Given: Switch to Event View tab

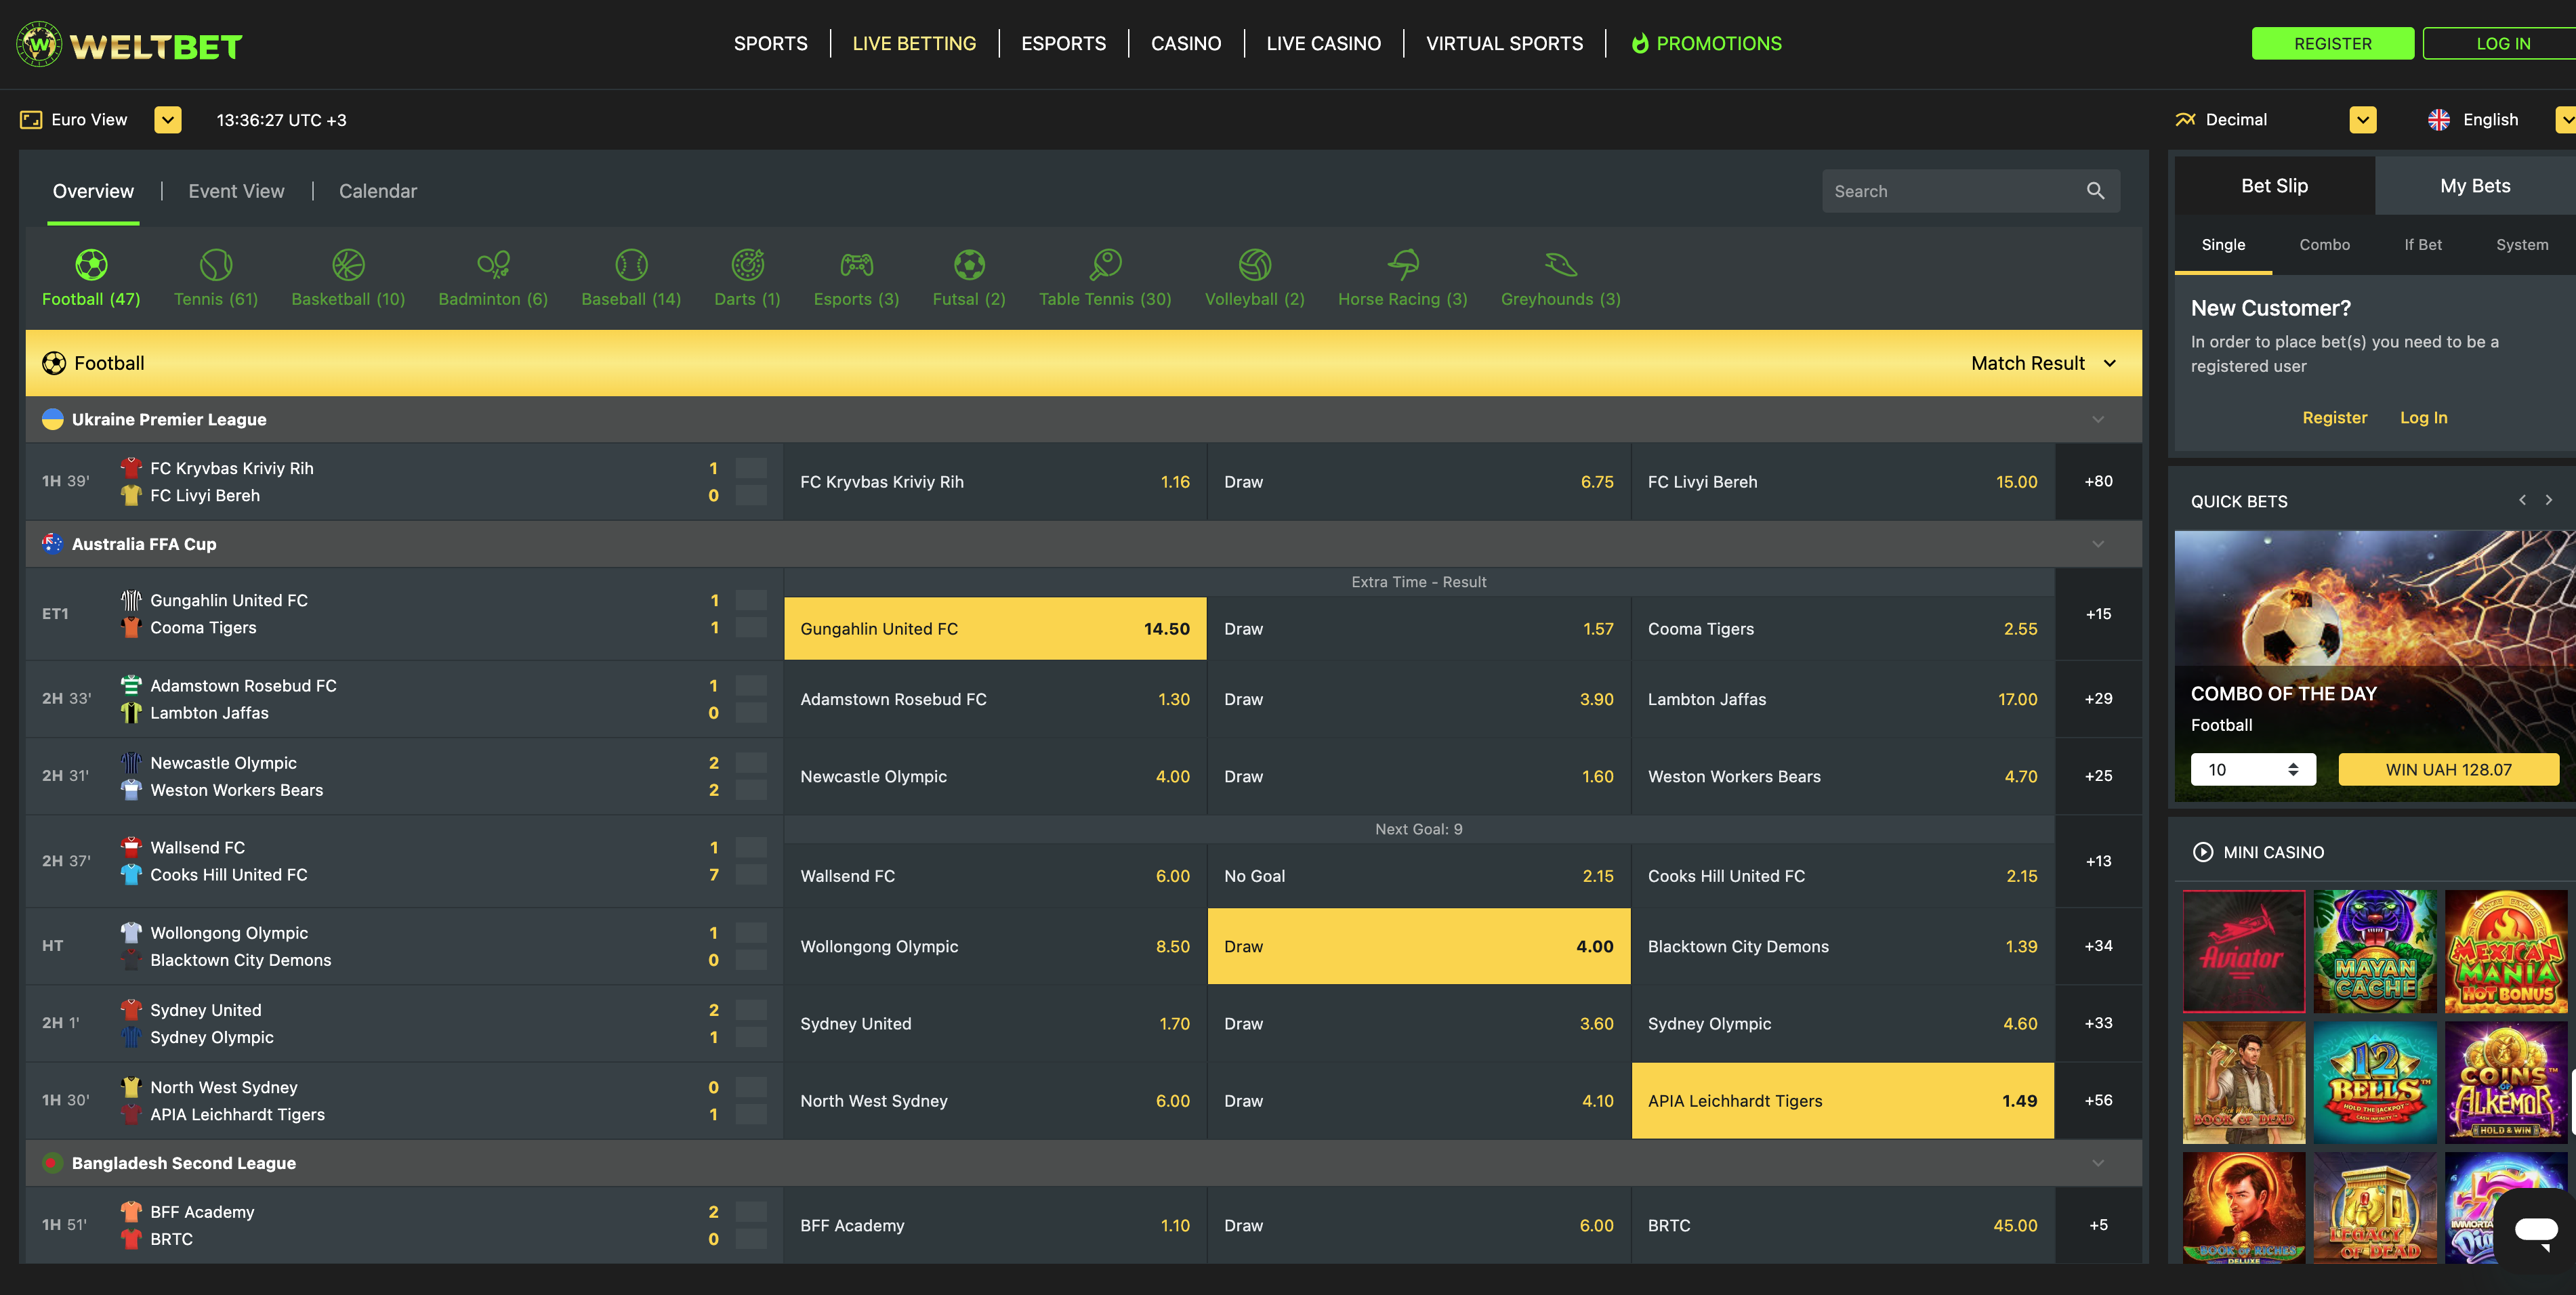Looking at the screenshot, I should coord(236,191).
